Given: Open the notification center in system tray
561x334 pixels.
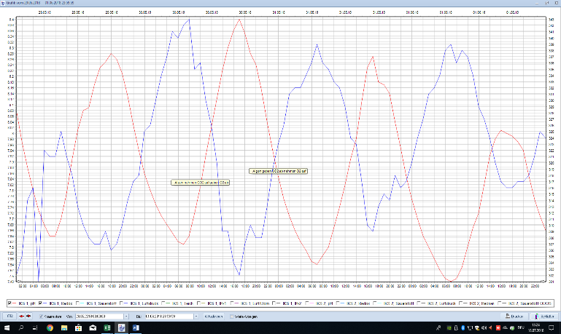Looking at the screenshot, I should 552,328.
